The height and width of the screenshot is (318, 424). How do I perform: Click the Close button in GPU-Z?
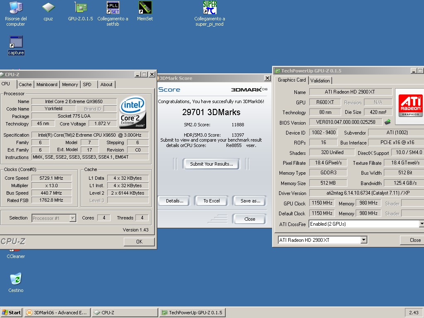pos(413,240)
